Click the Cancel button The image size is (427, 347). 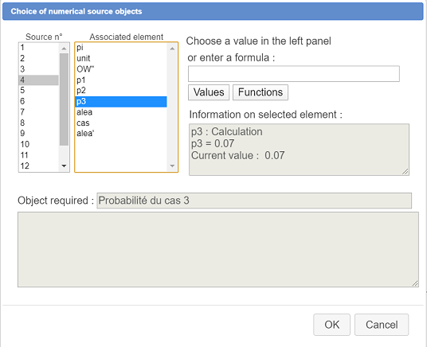382,325
